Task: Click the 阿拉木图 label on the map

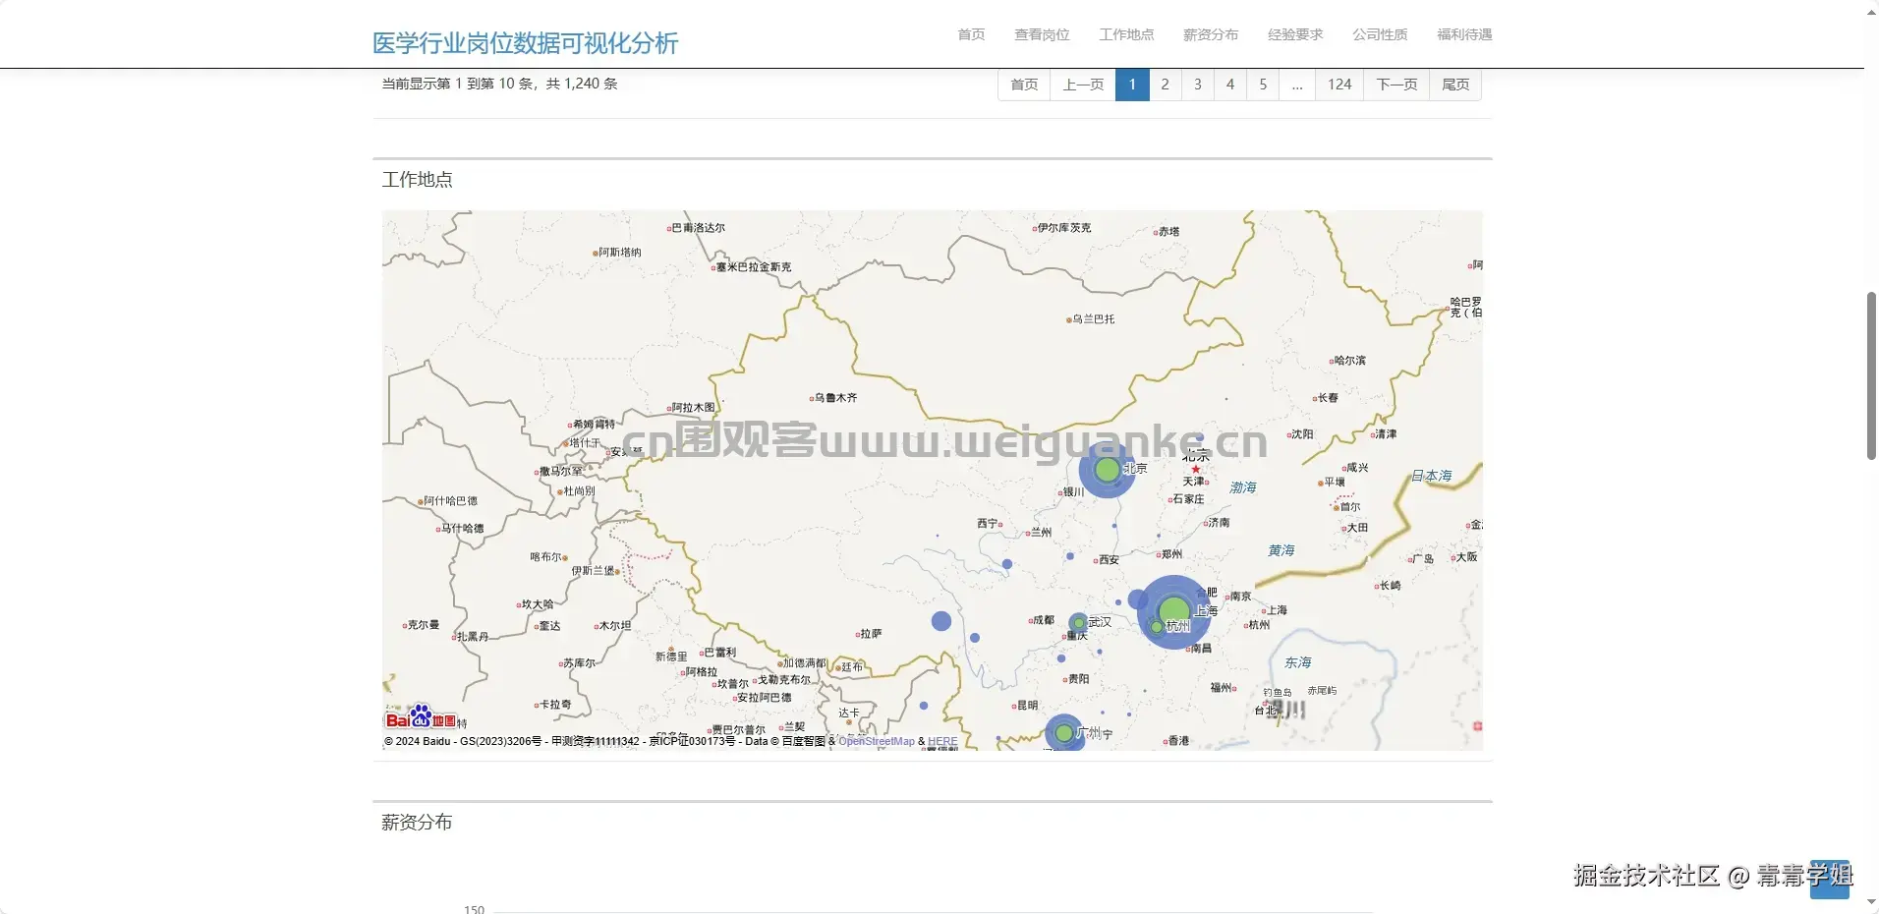Action: (x=694, y=408)
